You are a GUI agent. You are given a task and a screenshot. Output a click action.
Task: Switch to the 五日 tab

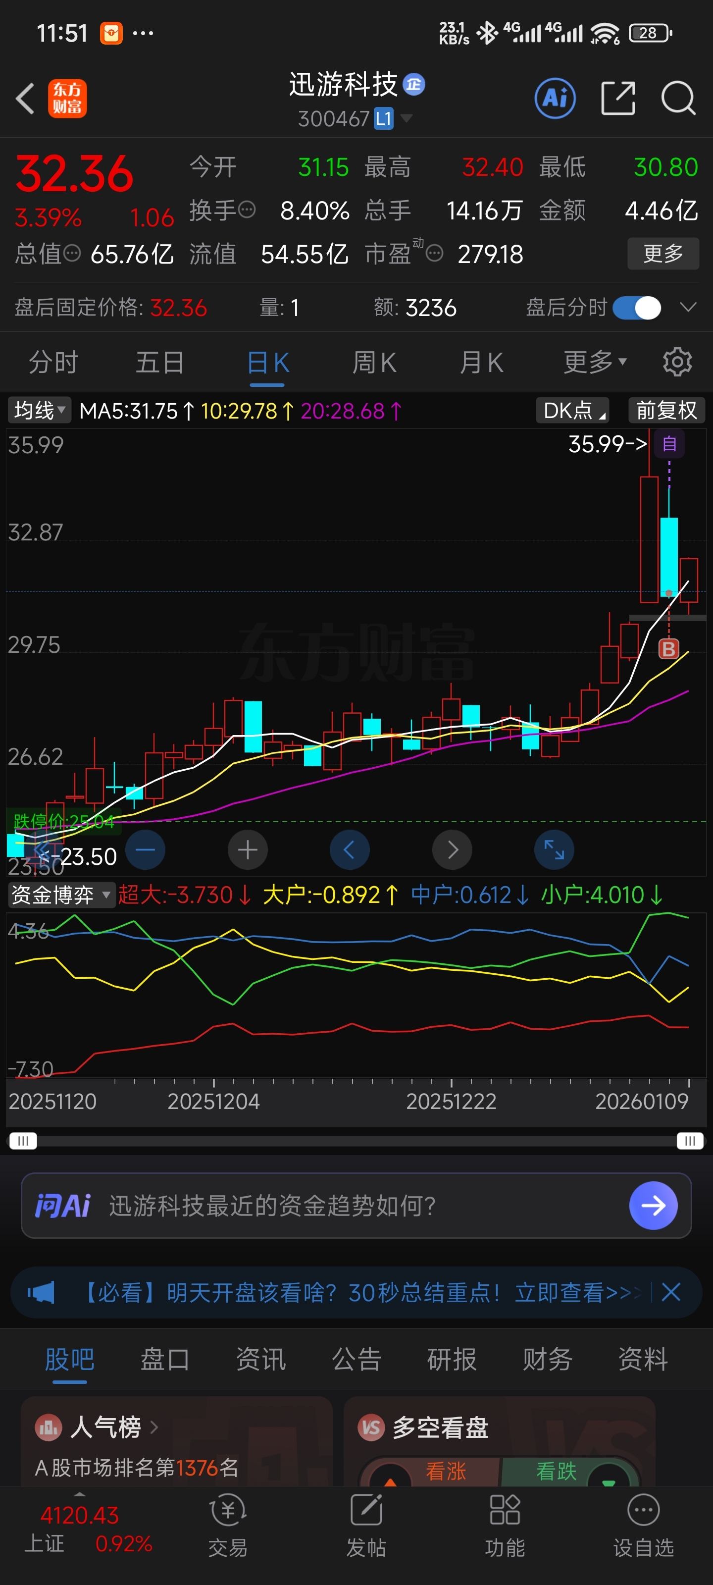[x=160, y=362]
